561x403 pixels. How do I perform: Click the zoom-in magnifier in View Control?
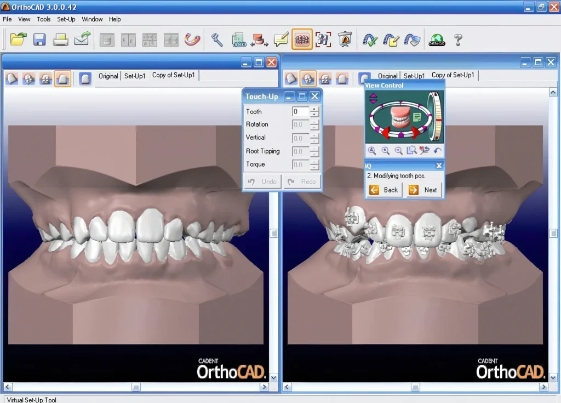pos(385,150)
